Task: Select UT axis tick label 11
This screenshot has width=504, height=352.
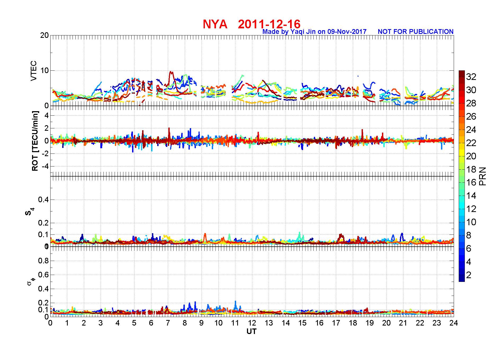Action: [235, 323]
